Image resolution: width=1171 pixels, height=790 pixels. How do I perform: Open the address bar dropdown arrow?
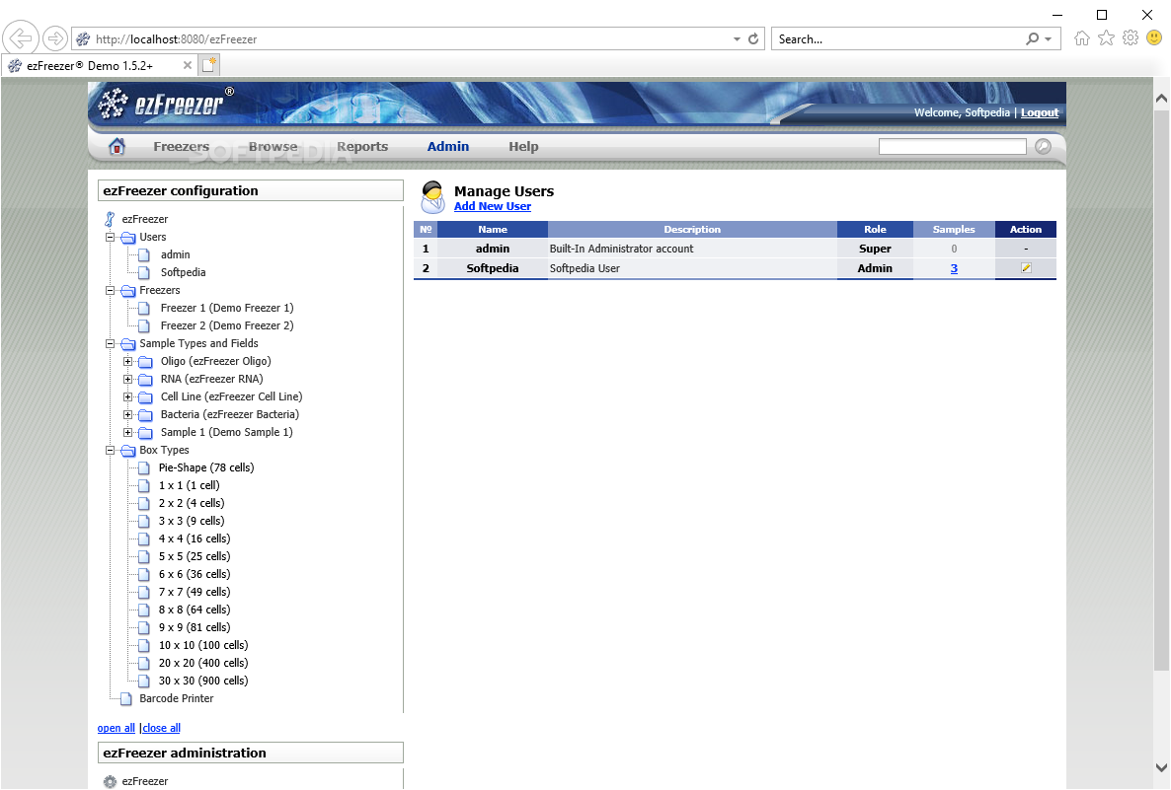[x=737, y=38]
